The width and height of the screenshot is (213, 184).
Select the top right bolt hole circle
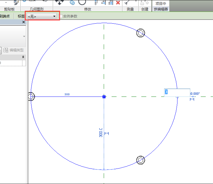tap(141, 33)
